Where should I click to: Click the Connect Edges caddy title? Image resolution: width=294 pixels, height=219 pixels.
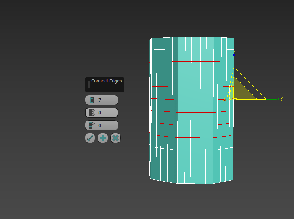click(106, 81)
